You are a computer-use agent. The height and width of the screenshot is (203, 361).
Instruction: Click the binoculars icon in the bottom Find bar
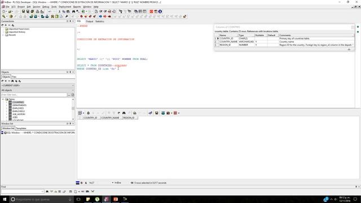pyautogui.click(x=47, y=192)
